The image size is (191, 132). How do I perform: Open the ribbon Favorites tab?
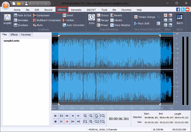pyautogui.click(x=126, y=10)
